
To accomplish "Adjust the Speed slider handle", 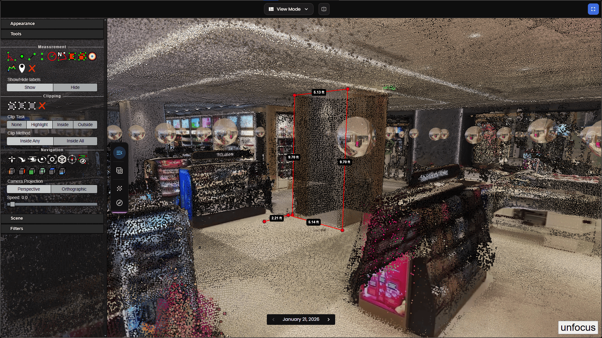I will [x=13, y=204].
